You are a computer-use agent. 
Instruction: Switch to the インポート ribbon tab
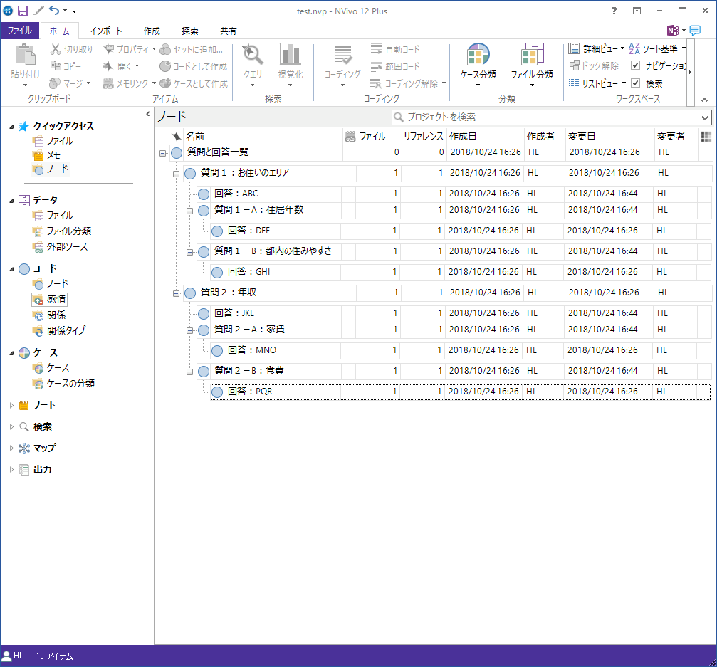tap(106, 31)
